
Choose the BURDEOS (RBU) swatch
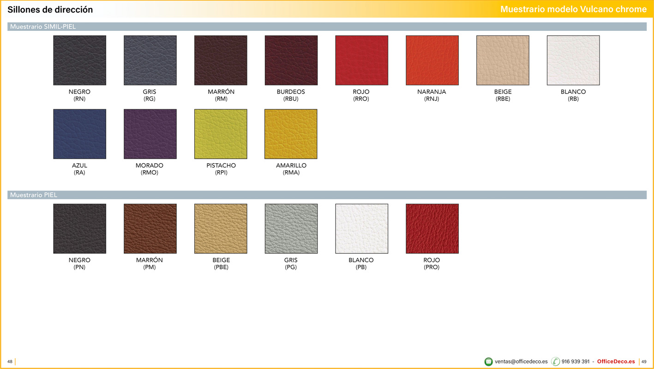click(291, 60)
